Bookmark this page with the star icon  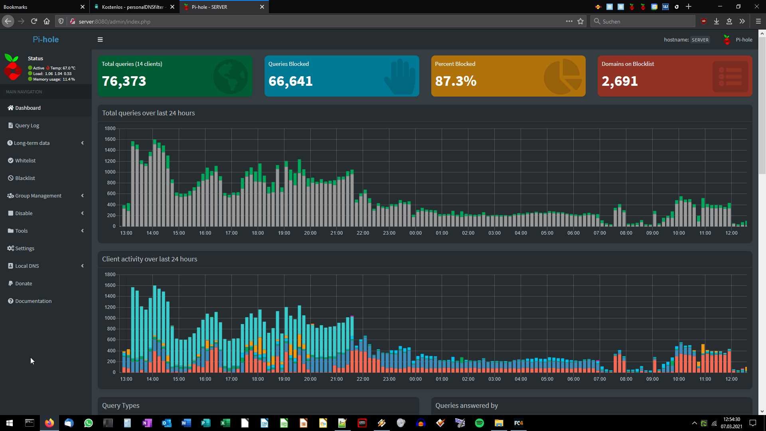click(x=580, y=22)
